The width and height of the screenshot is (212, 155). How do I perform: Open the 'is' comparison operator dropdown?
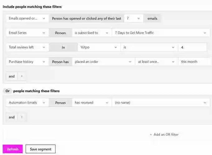coord(149,47)
